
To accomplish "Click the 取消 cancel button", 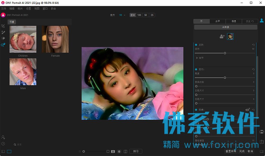I will coord(250,151).
